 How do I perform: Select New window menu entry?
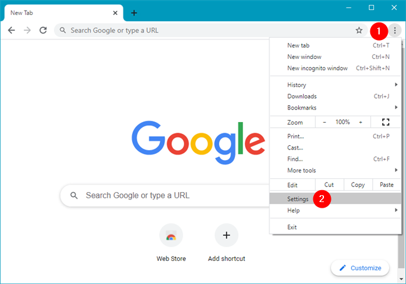pos(335,57)
